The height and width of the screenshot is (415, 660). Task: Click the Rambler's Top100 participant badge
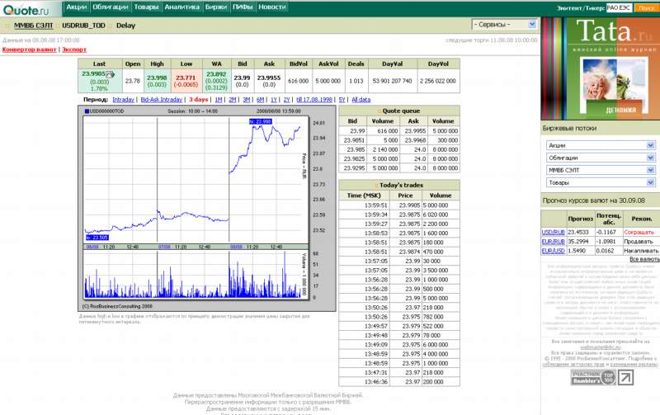tap(592, 377)
